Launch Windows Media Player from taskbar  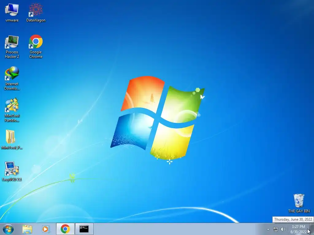click(46, 229)
